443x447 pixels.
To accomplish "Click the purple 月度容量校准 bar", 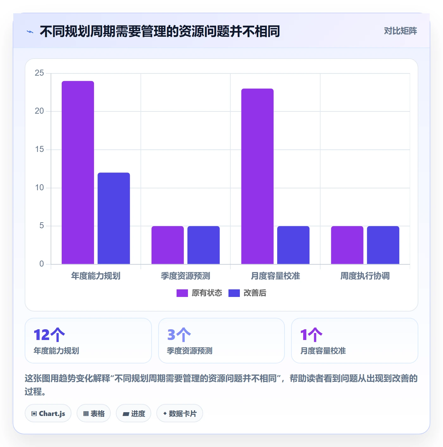I will [257, 176].
